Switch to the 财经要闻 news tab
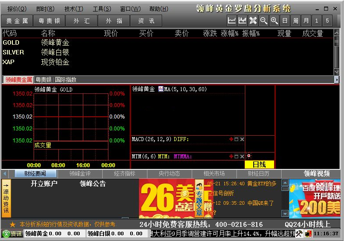 [35, 174]
